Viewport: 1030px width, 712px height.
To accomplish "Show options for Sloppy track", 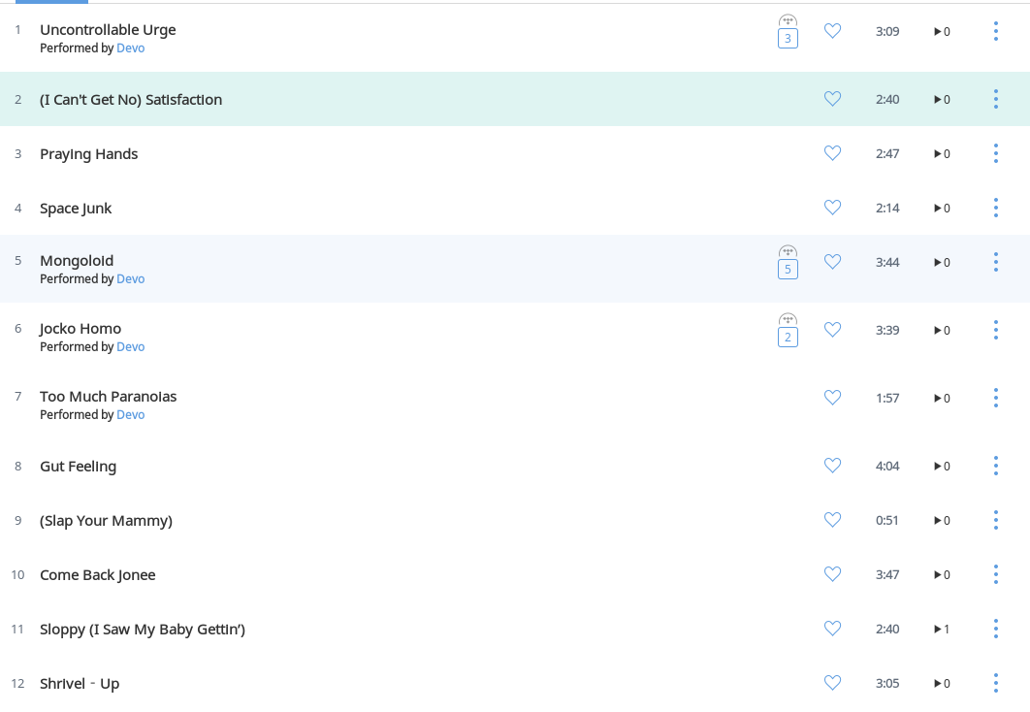I will click(x=996, y=629).
